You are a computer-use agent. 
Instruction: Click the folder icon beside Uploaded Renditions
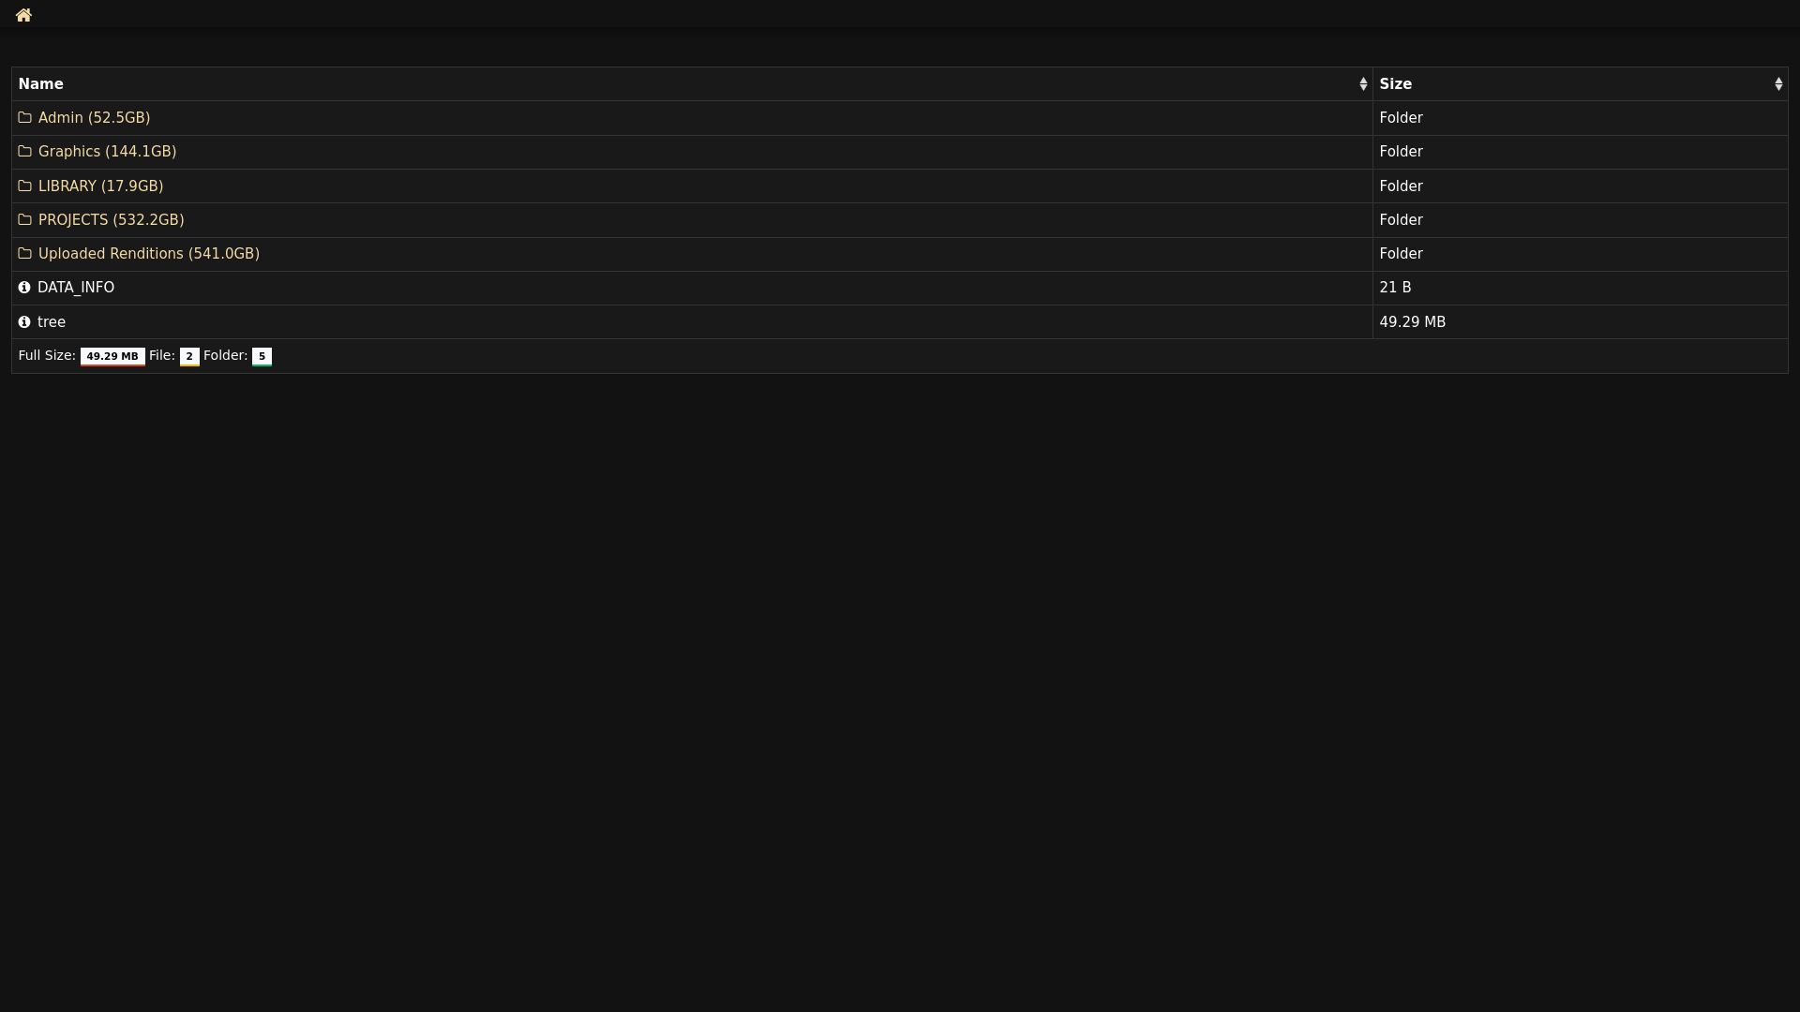click(25, 254)
